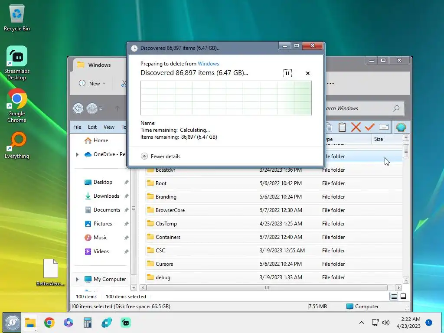Open the Windows link in delete dialog
Screen dimensions: 444x333
(x=208, y=64)
